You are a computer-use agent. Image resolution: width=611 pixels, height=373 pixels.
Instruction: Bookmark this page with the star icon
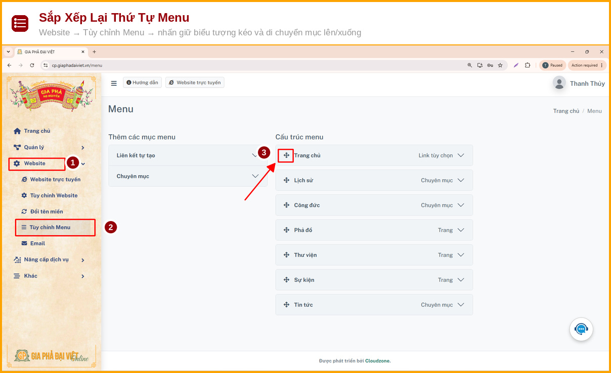tap(500, 65)
